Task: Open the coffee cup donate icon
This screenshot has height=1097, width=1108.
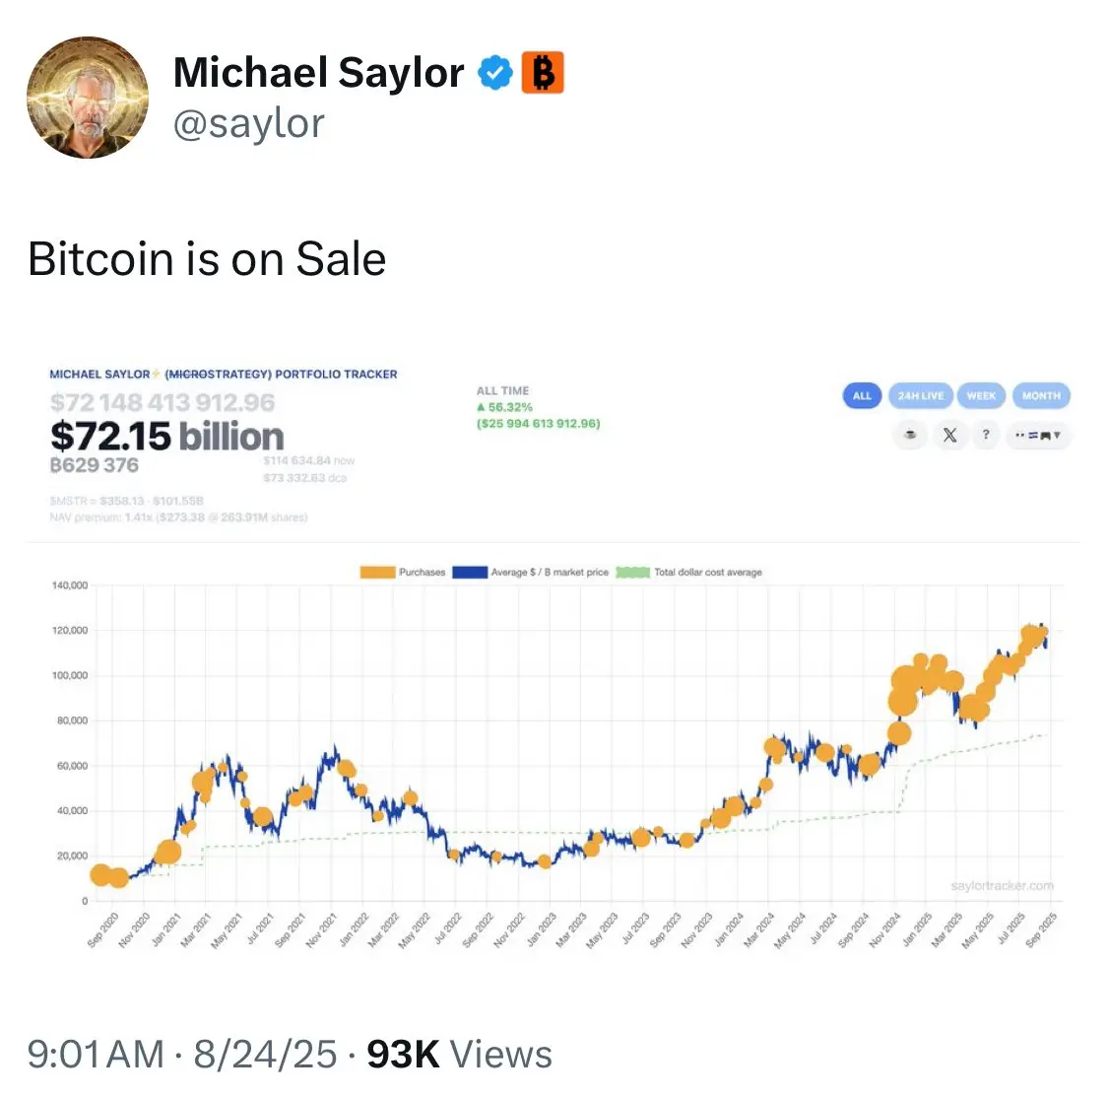Action: coord(910,435)
